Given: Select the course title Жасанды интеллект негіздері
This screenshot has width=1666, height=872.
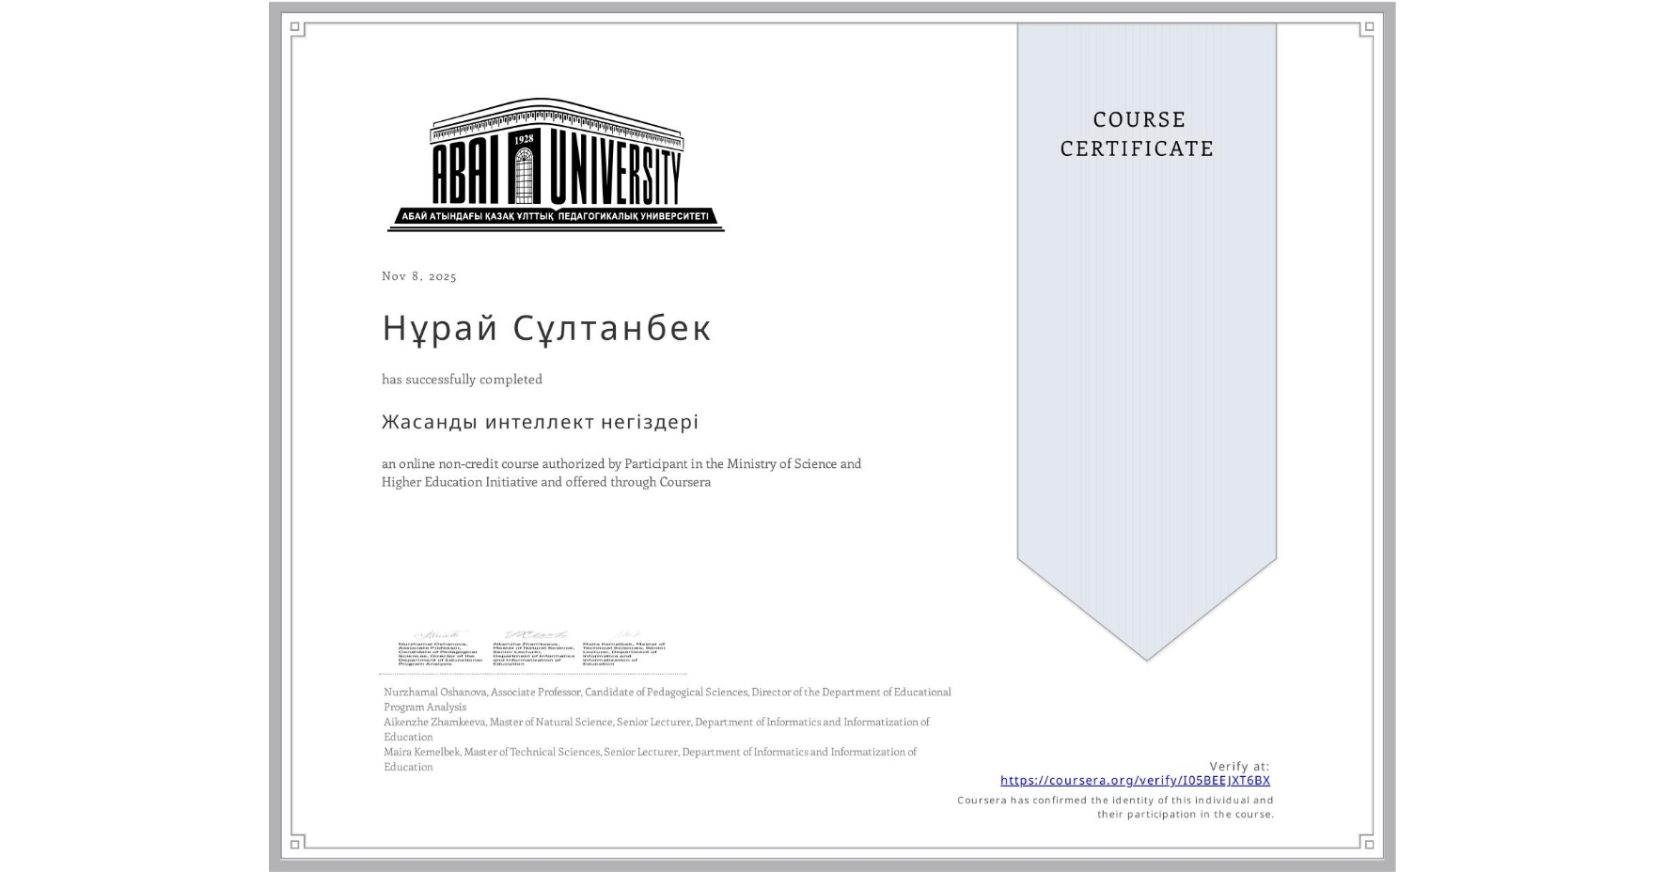Looking at the screenshot, I should click(x=540, y=422).
